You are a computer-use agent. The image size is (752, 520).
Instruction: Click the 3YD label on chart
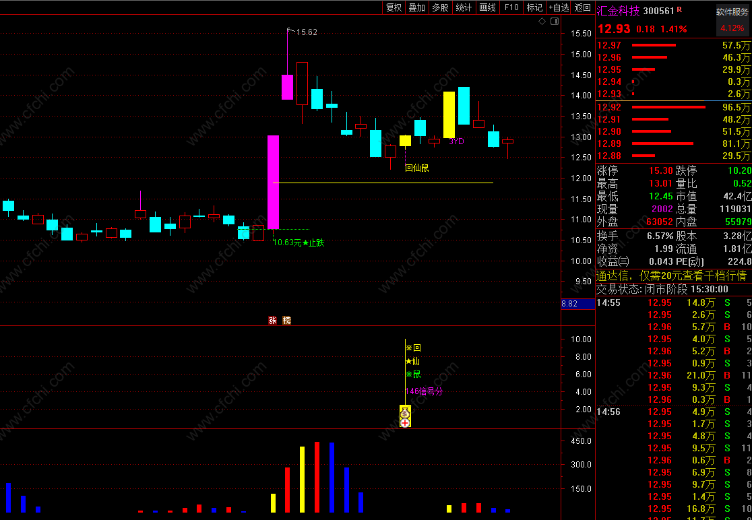coord(457,141)
